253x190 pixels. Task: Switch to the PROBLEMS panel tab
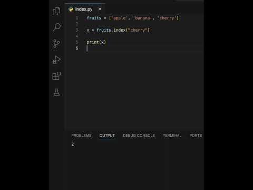(81, 136)
